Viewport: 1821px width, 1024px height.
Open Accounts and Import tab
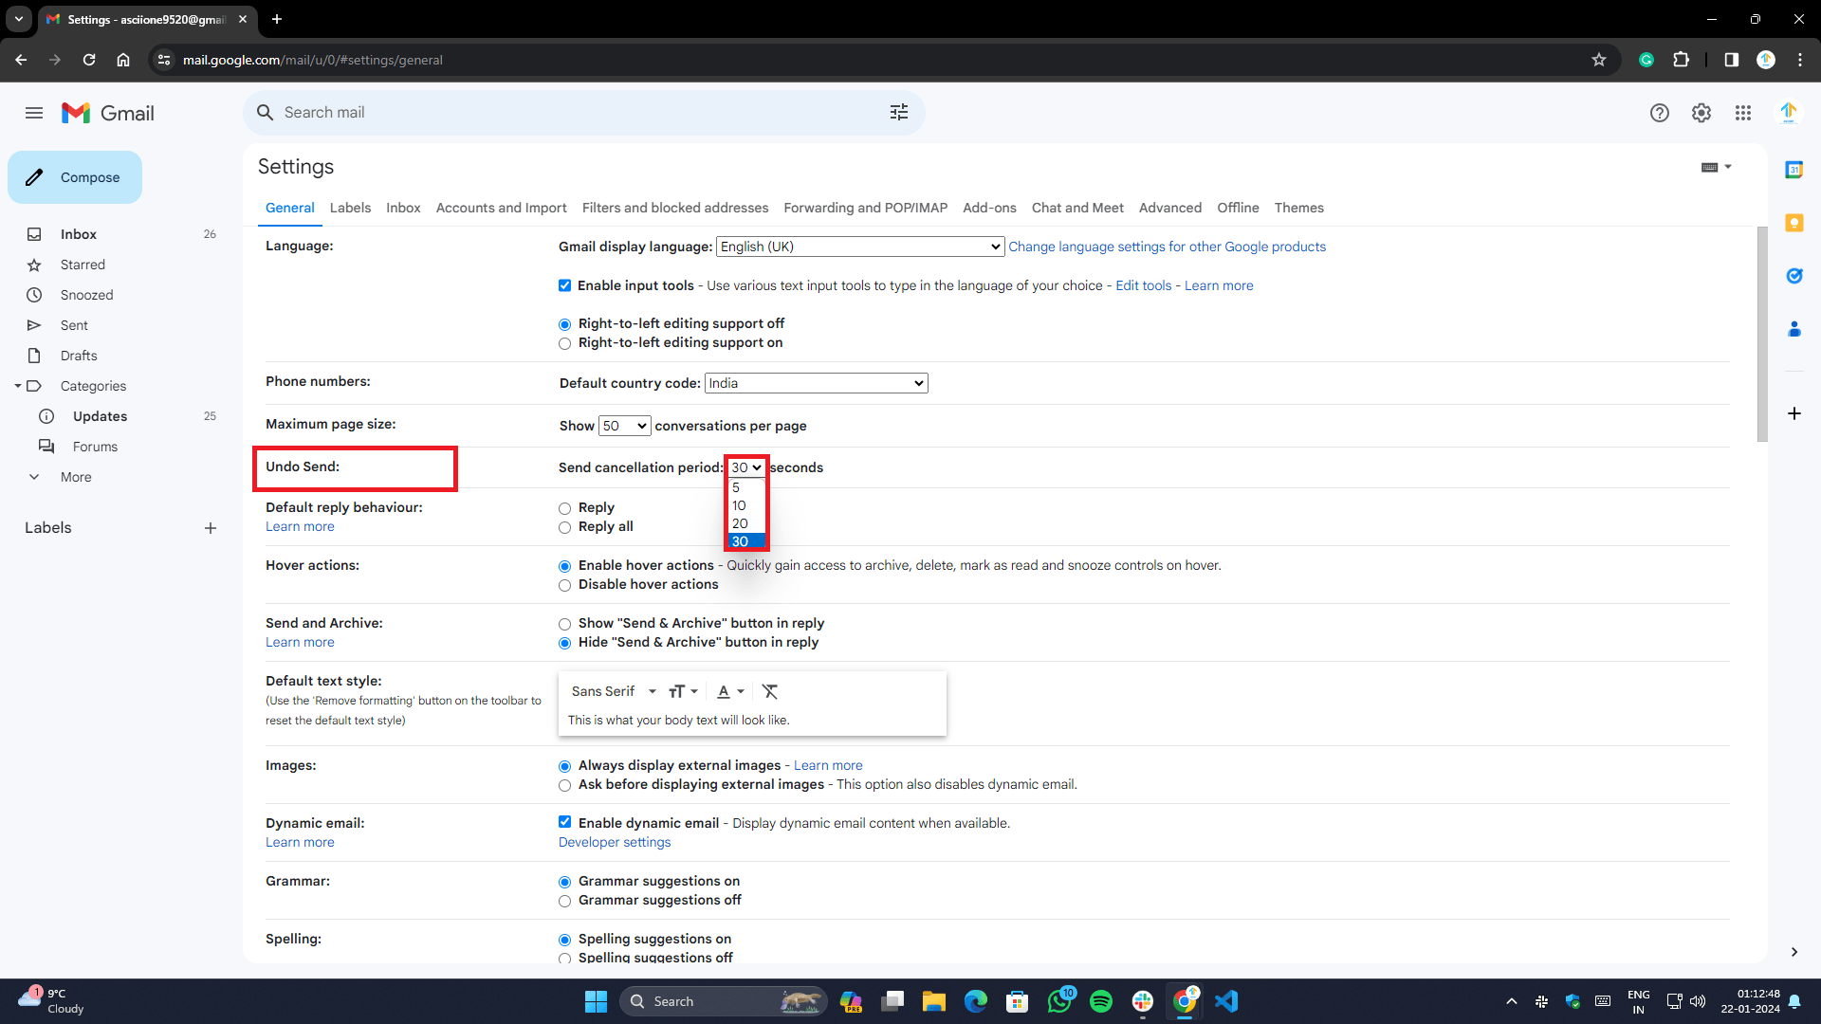(x=501, y=208)
